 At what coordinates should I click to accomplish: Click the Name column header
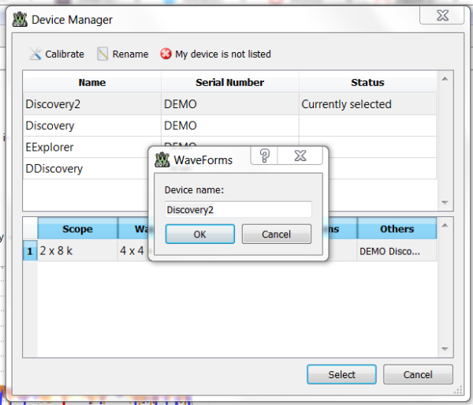[x=92, y=82]
